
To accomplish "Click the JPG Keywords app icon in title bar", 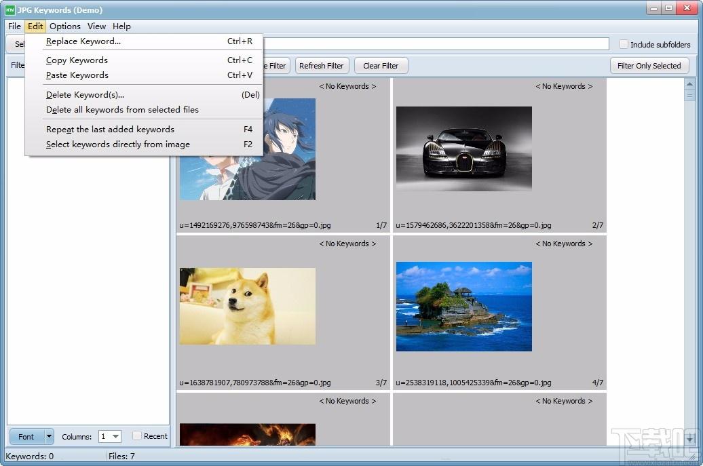I will tap(10, 9).
